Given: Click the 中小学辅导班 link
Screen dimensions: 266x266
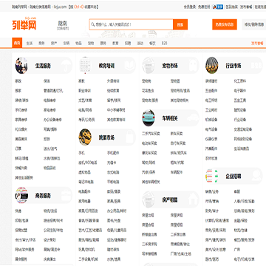Looking at the screenshot, I should [x=116, y=110].
